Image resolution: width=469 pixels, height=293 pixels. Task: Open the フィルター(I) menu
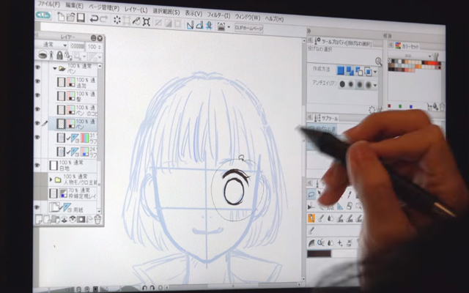[x=217, y=15]
